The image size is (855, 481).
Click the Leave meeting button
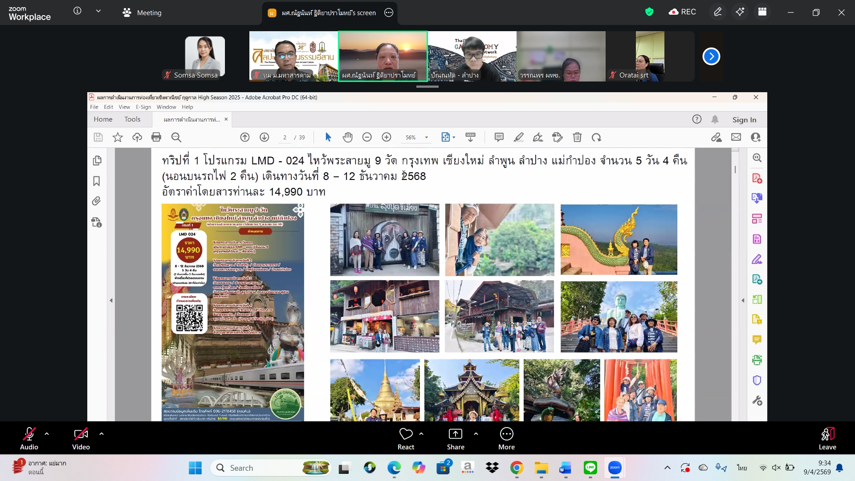pos(827,438)
